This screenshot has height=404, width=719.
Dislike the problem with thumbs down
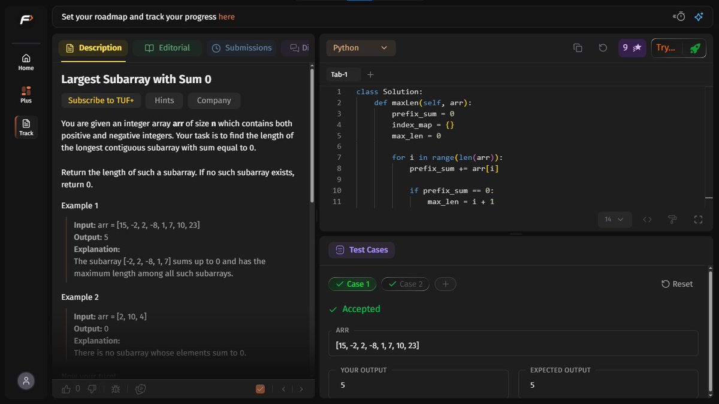pyautogui.click(x=92, y=389)
